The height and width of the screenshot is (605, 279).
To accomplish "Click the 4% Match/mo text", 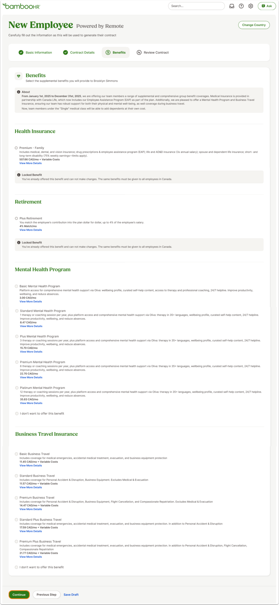I will pos(28,226).
